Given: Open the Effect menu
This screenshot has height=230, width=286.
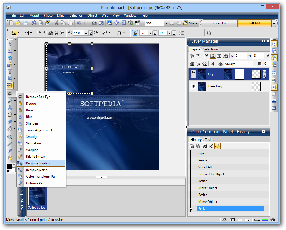Looking at the screenshot, I should coord(61,15).
